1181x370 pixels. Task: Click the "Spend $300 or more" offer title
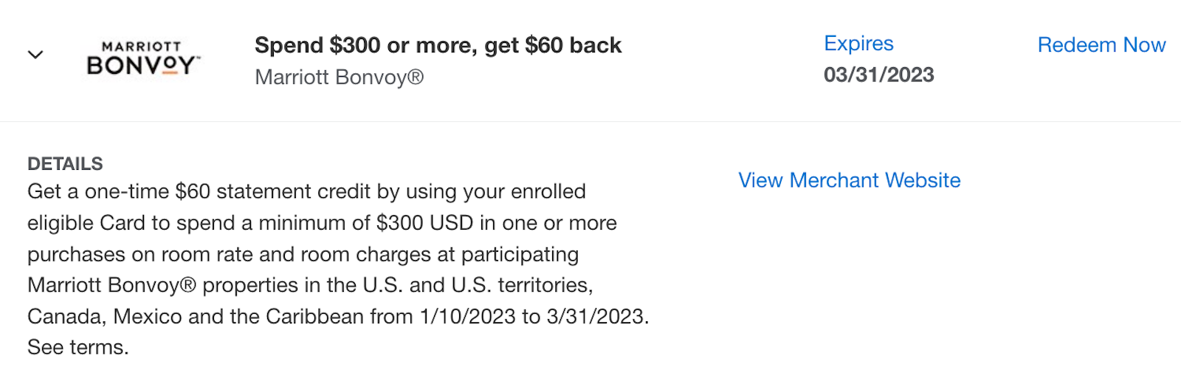pos(438,46)
